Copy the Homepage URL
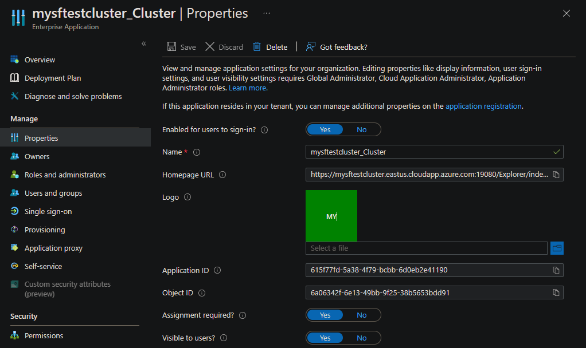The width and height of the screenshot is (586, 348). 556,175
